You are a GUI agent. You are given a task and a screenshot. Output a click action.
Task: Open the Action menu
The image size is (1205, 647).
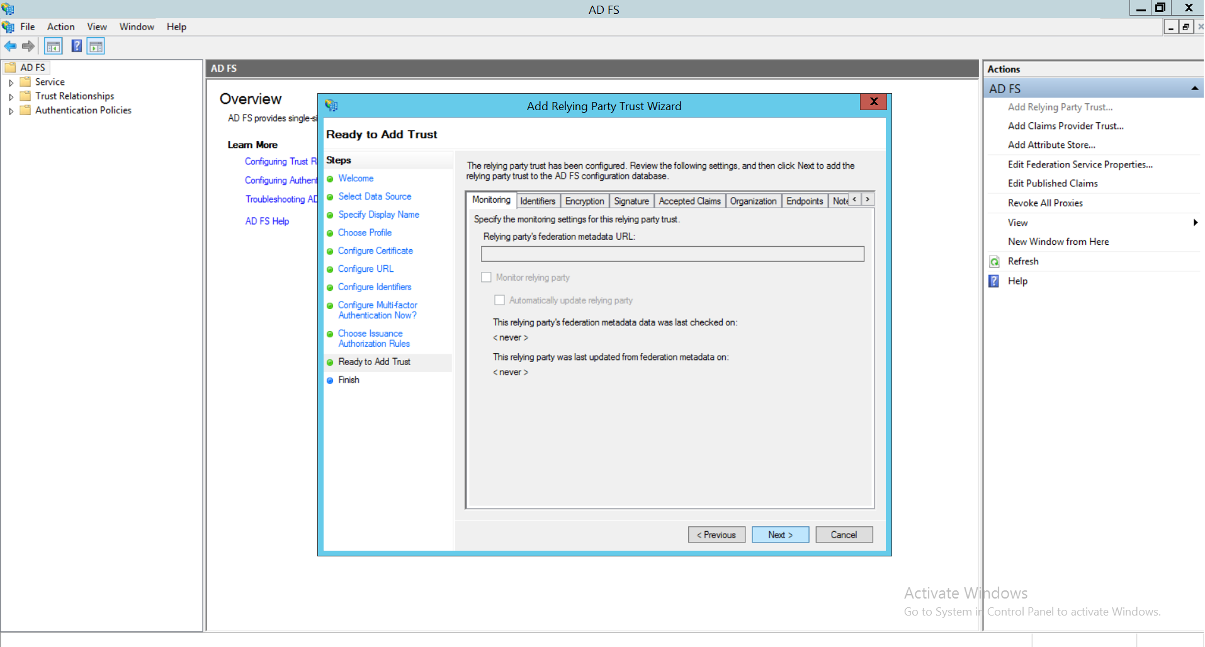[60, 26]
